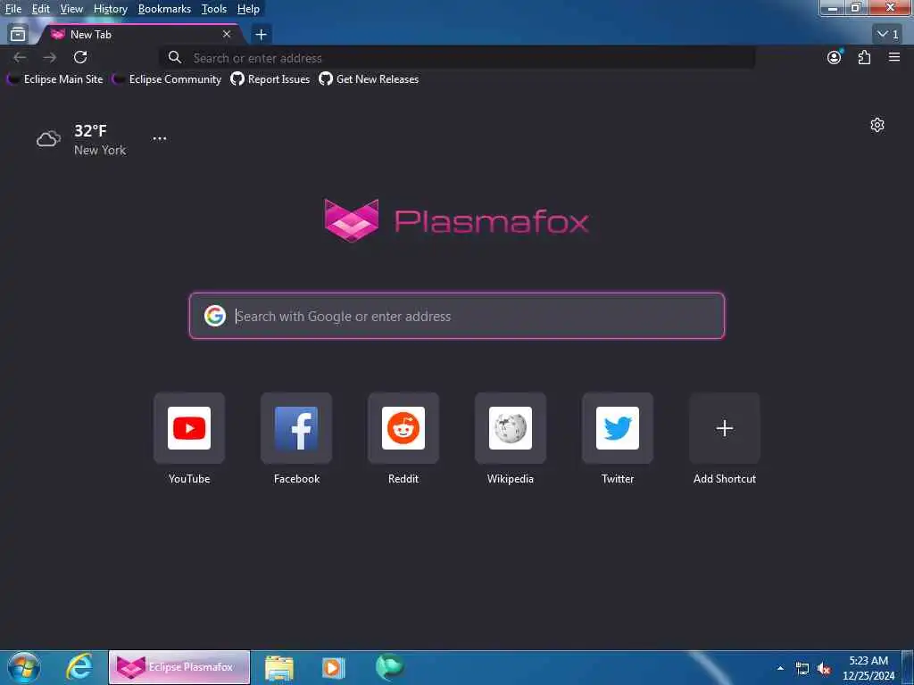Close the New Tab tab

[227, 35]
